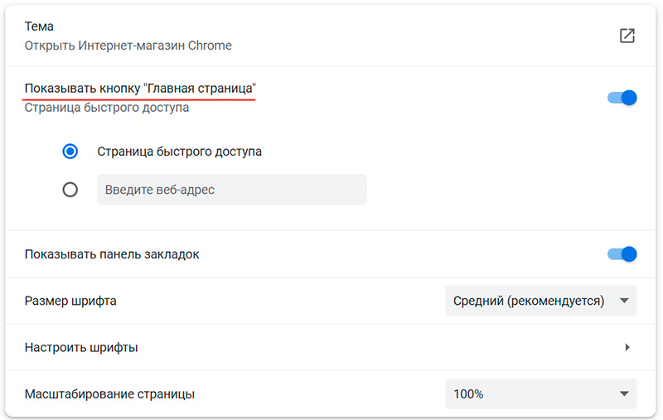Viewport: 663px width, 420px height.
Task: Click "Открыть Интернет-магазин Chrome" text
Action: point(128,46)
